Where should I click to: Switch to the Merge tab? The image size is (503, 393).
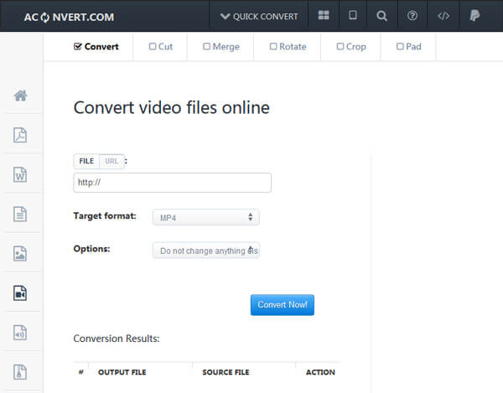pos(220,47)
